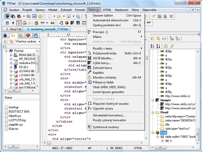Open the HTML menu

point(107,10)
